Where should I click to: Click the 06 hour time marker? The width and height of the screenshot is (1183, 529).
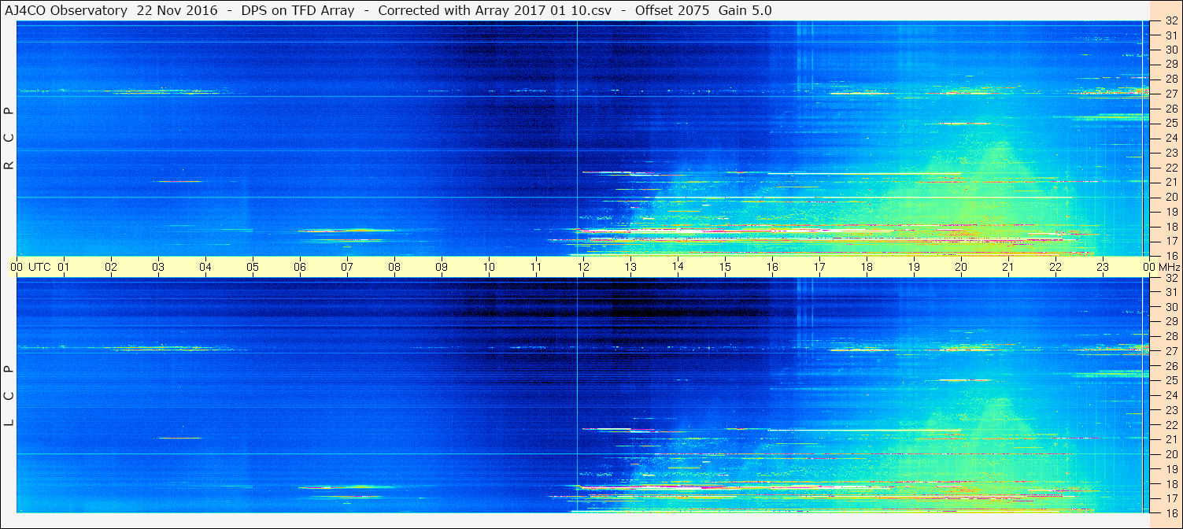tap(300, 267)
